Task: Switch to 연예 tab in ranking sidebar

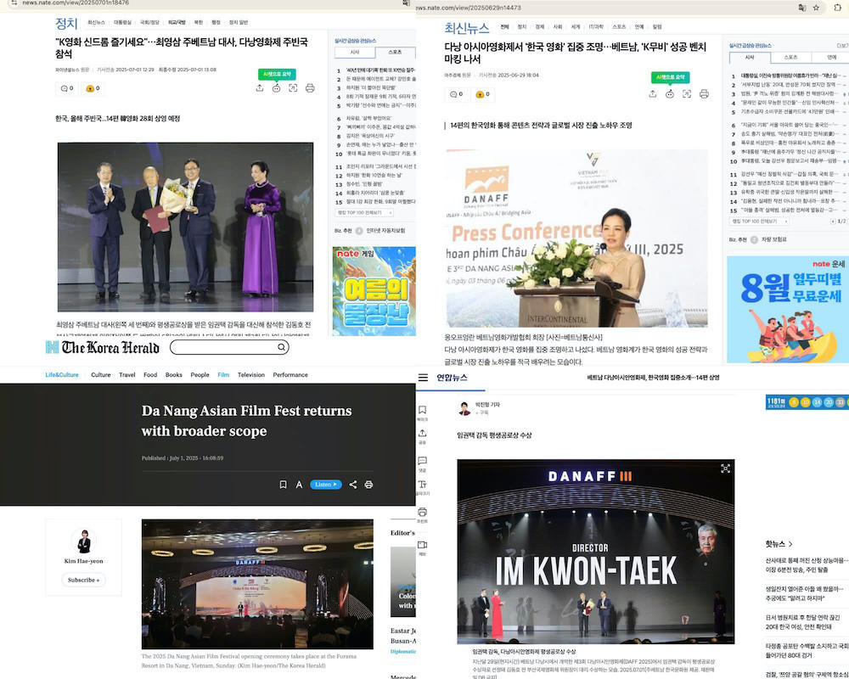Action: [824, 57]
